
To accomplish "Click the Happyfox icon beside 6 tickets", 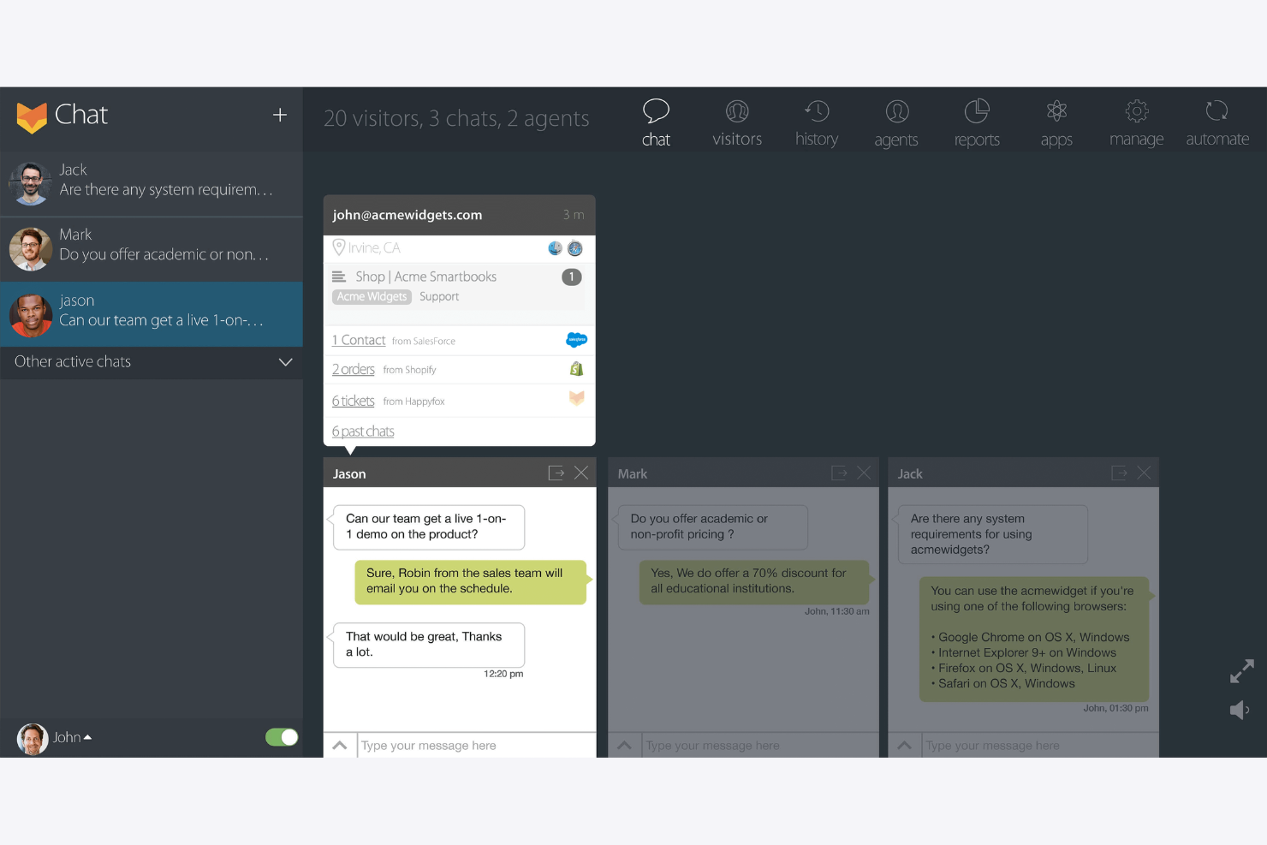I will 576,399.
